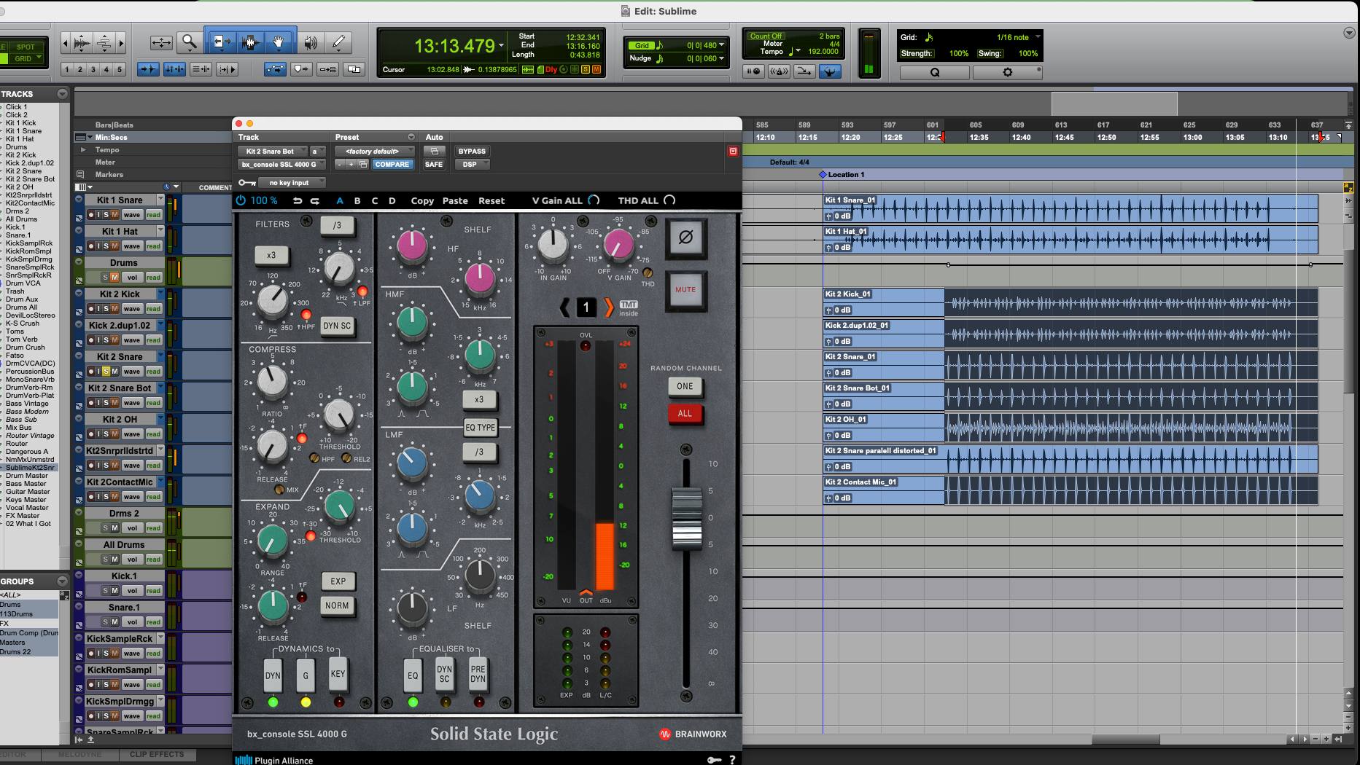Click the settings gear icon in toolbar
The width and height of the screenshot is (1360, 765).
1007,72
